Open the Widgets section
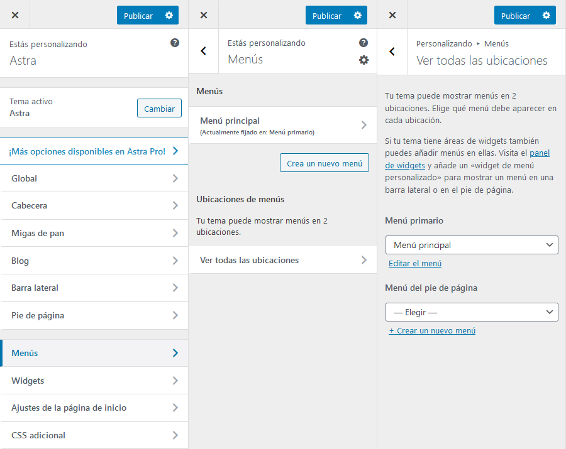566x449 pixels. coord(94,381)
